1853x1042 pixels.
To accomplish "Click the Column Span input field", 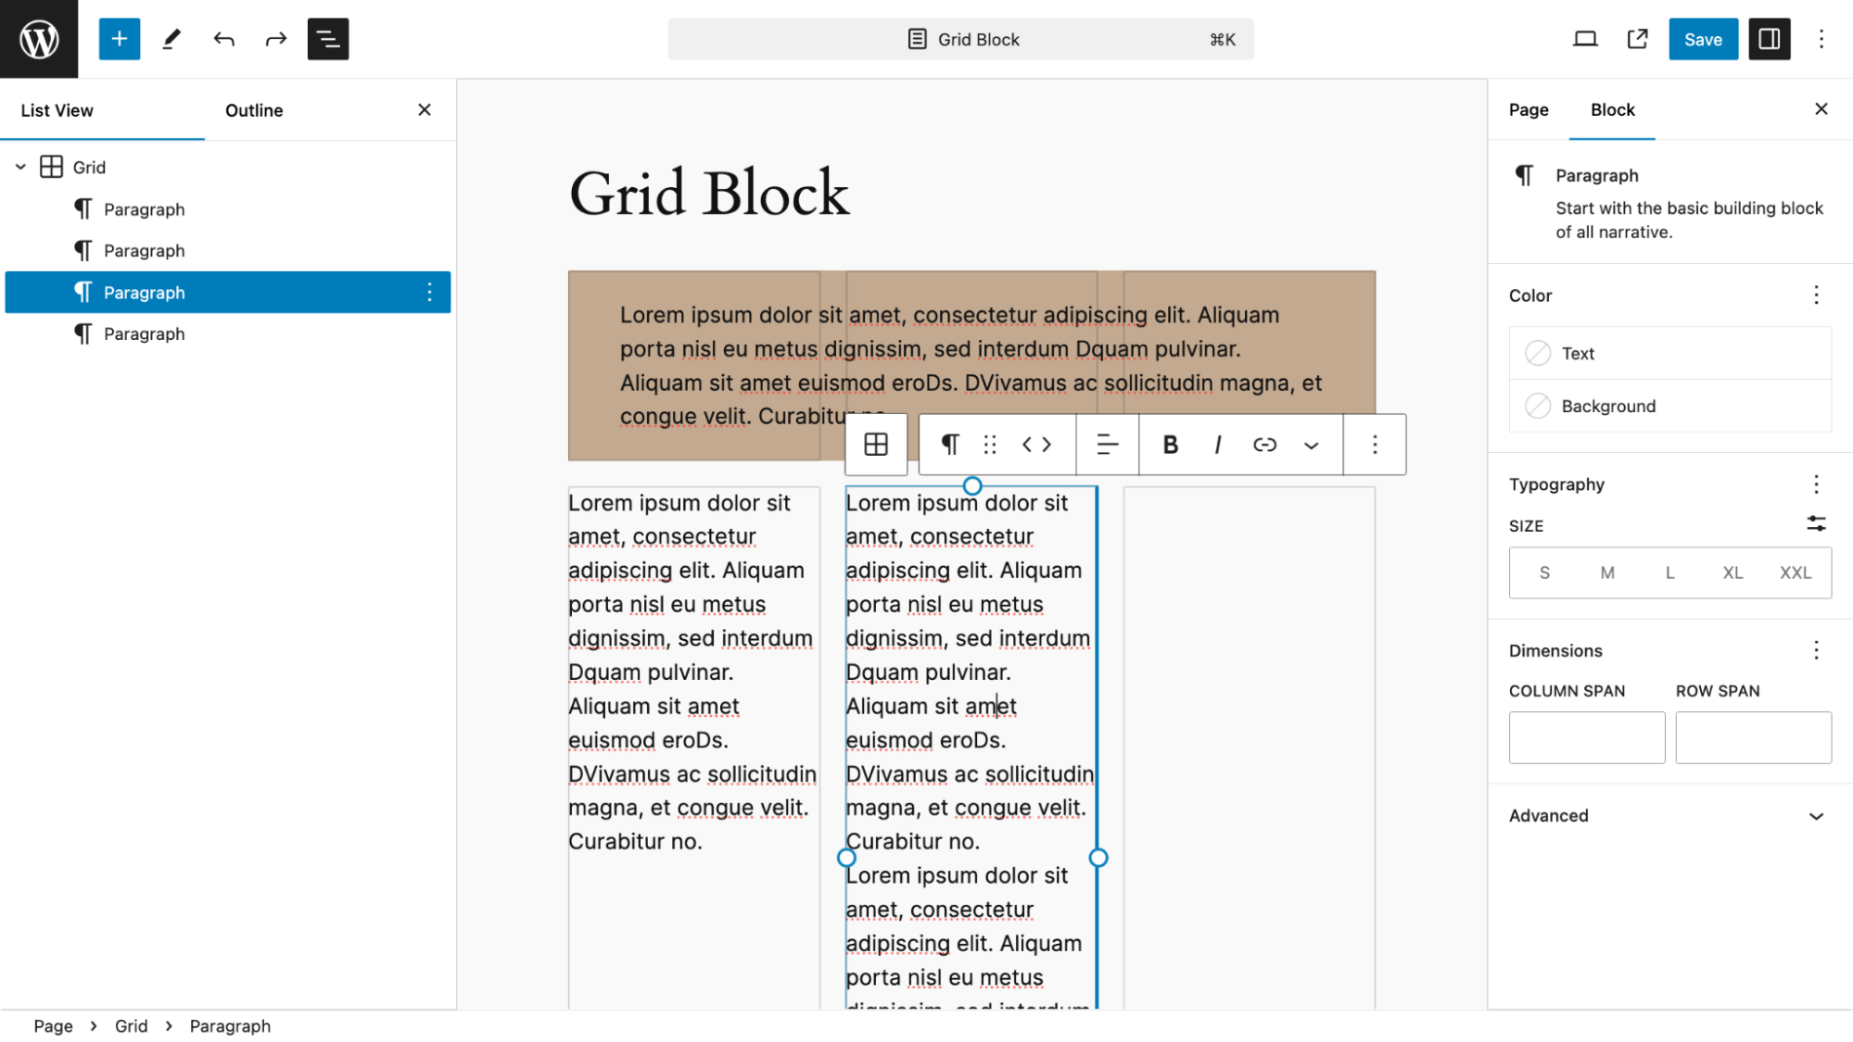I will (x=1586, y=736).
